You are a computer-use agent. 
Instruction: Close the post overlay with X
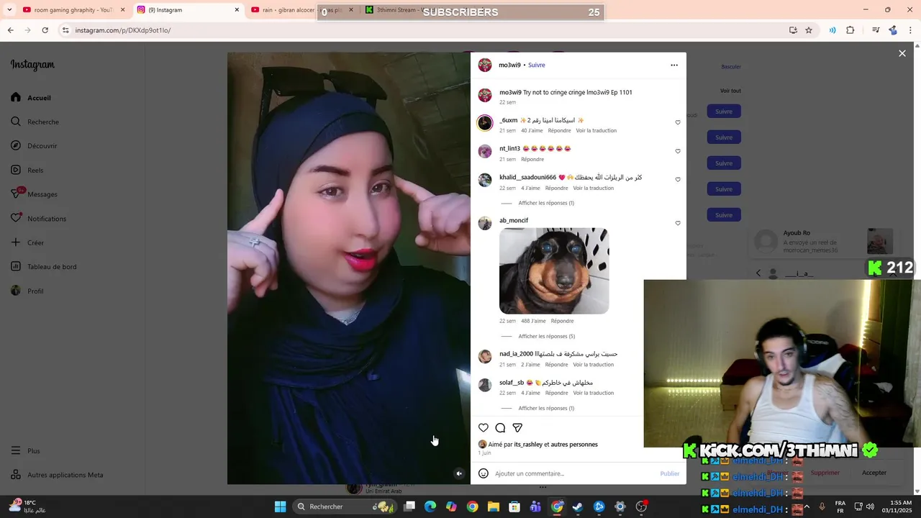[902, 53]
